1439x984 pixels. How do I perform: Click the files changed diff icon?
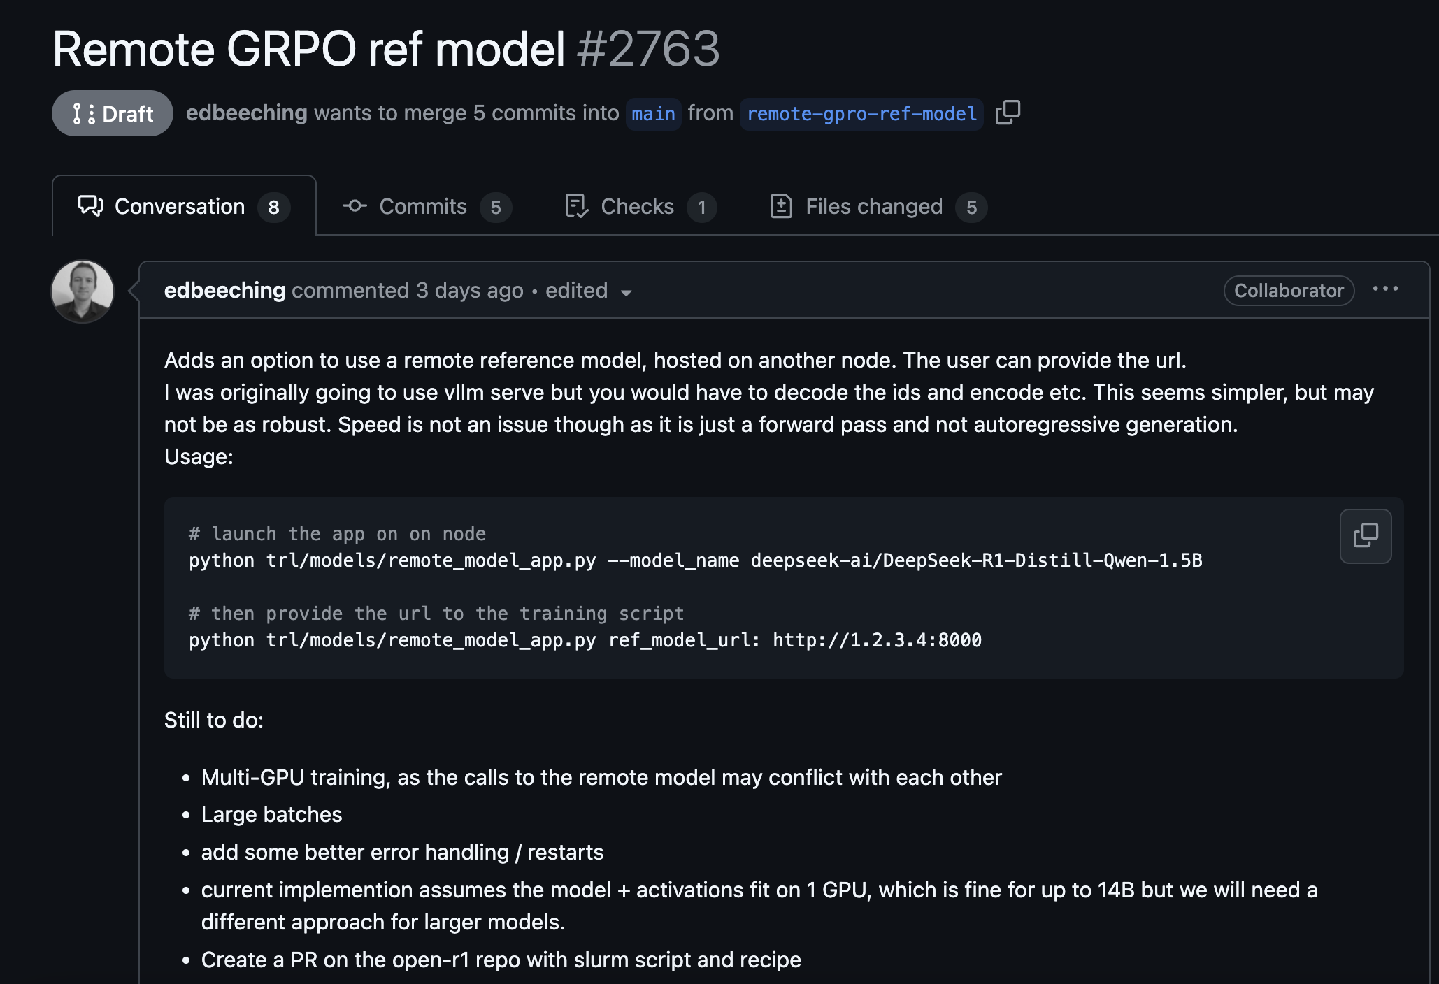(782, 206)
